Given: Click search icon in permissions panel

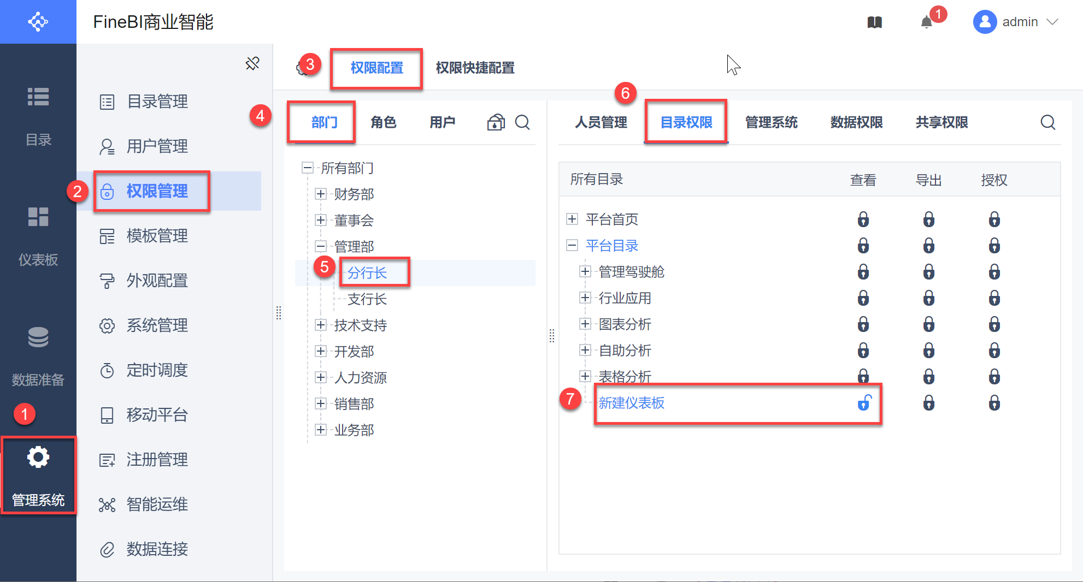Looking at the screenshot, I should pos(1047,122).
